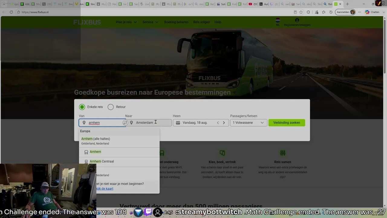The height and width of the screenshot is (218, 387).
Task: Select the Retour radio button
Action: 111,107
